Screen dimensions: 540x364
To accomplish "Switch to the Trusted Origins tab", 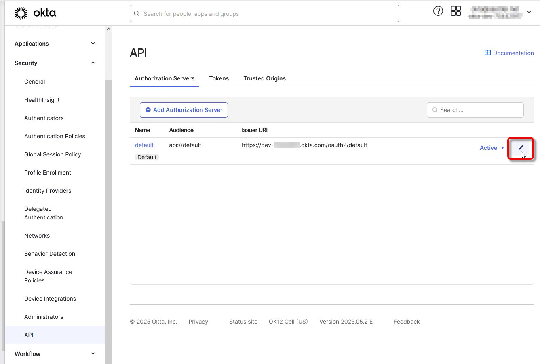I will coord(264,78).
